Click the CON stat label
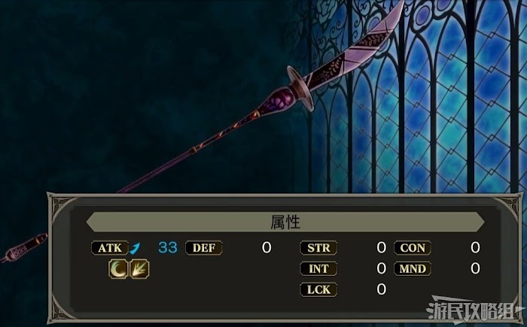 (x=413, y=248)
